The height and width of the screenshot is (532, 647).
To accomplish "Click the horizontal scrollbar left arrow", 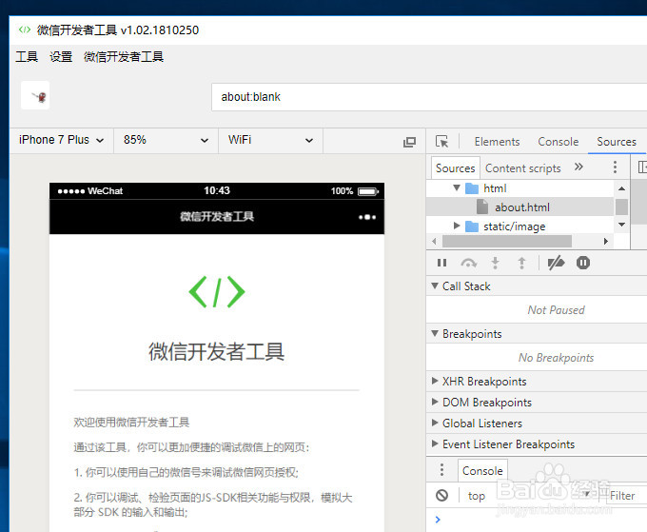I will pyautogui.click(x=434, y=241).
